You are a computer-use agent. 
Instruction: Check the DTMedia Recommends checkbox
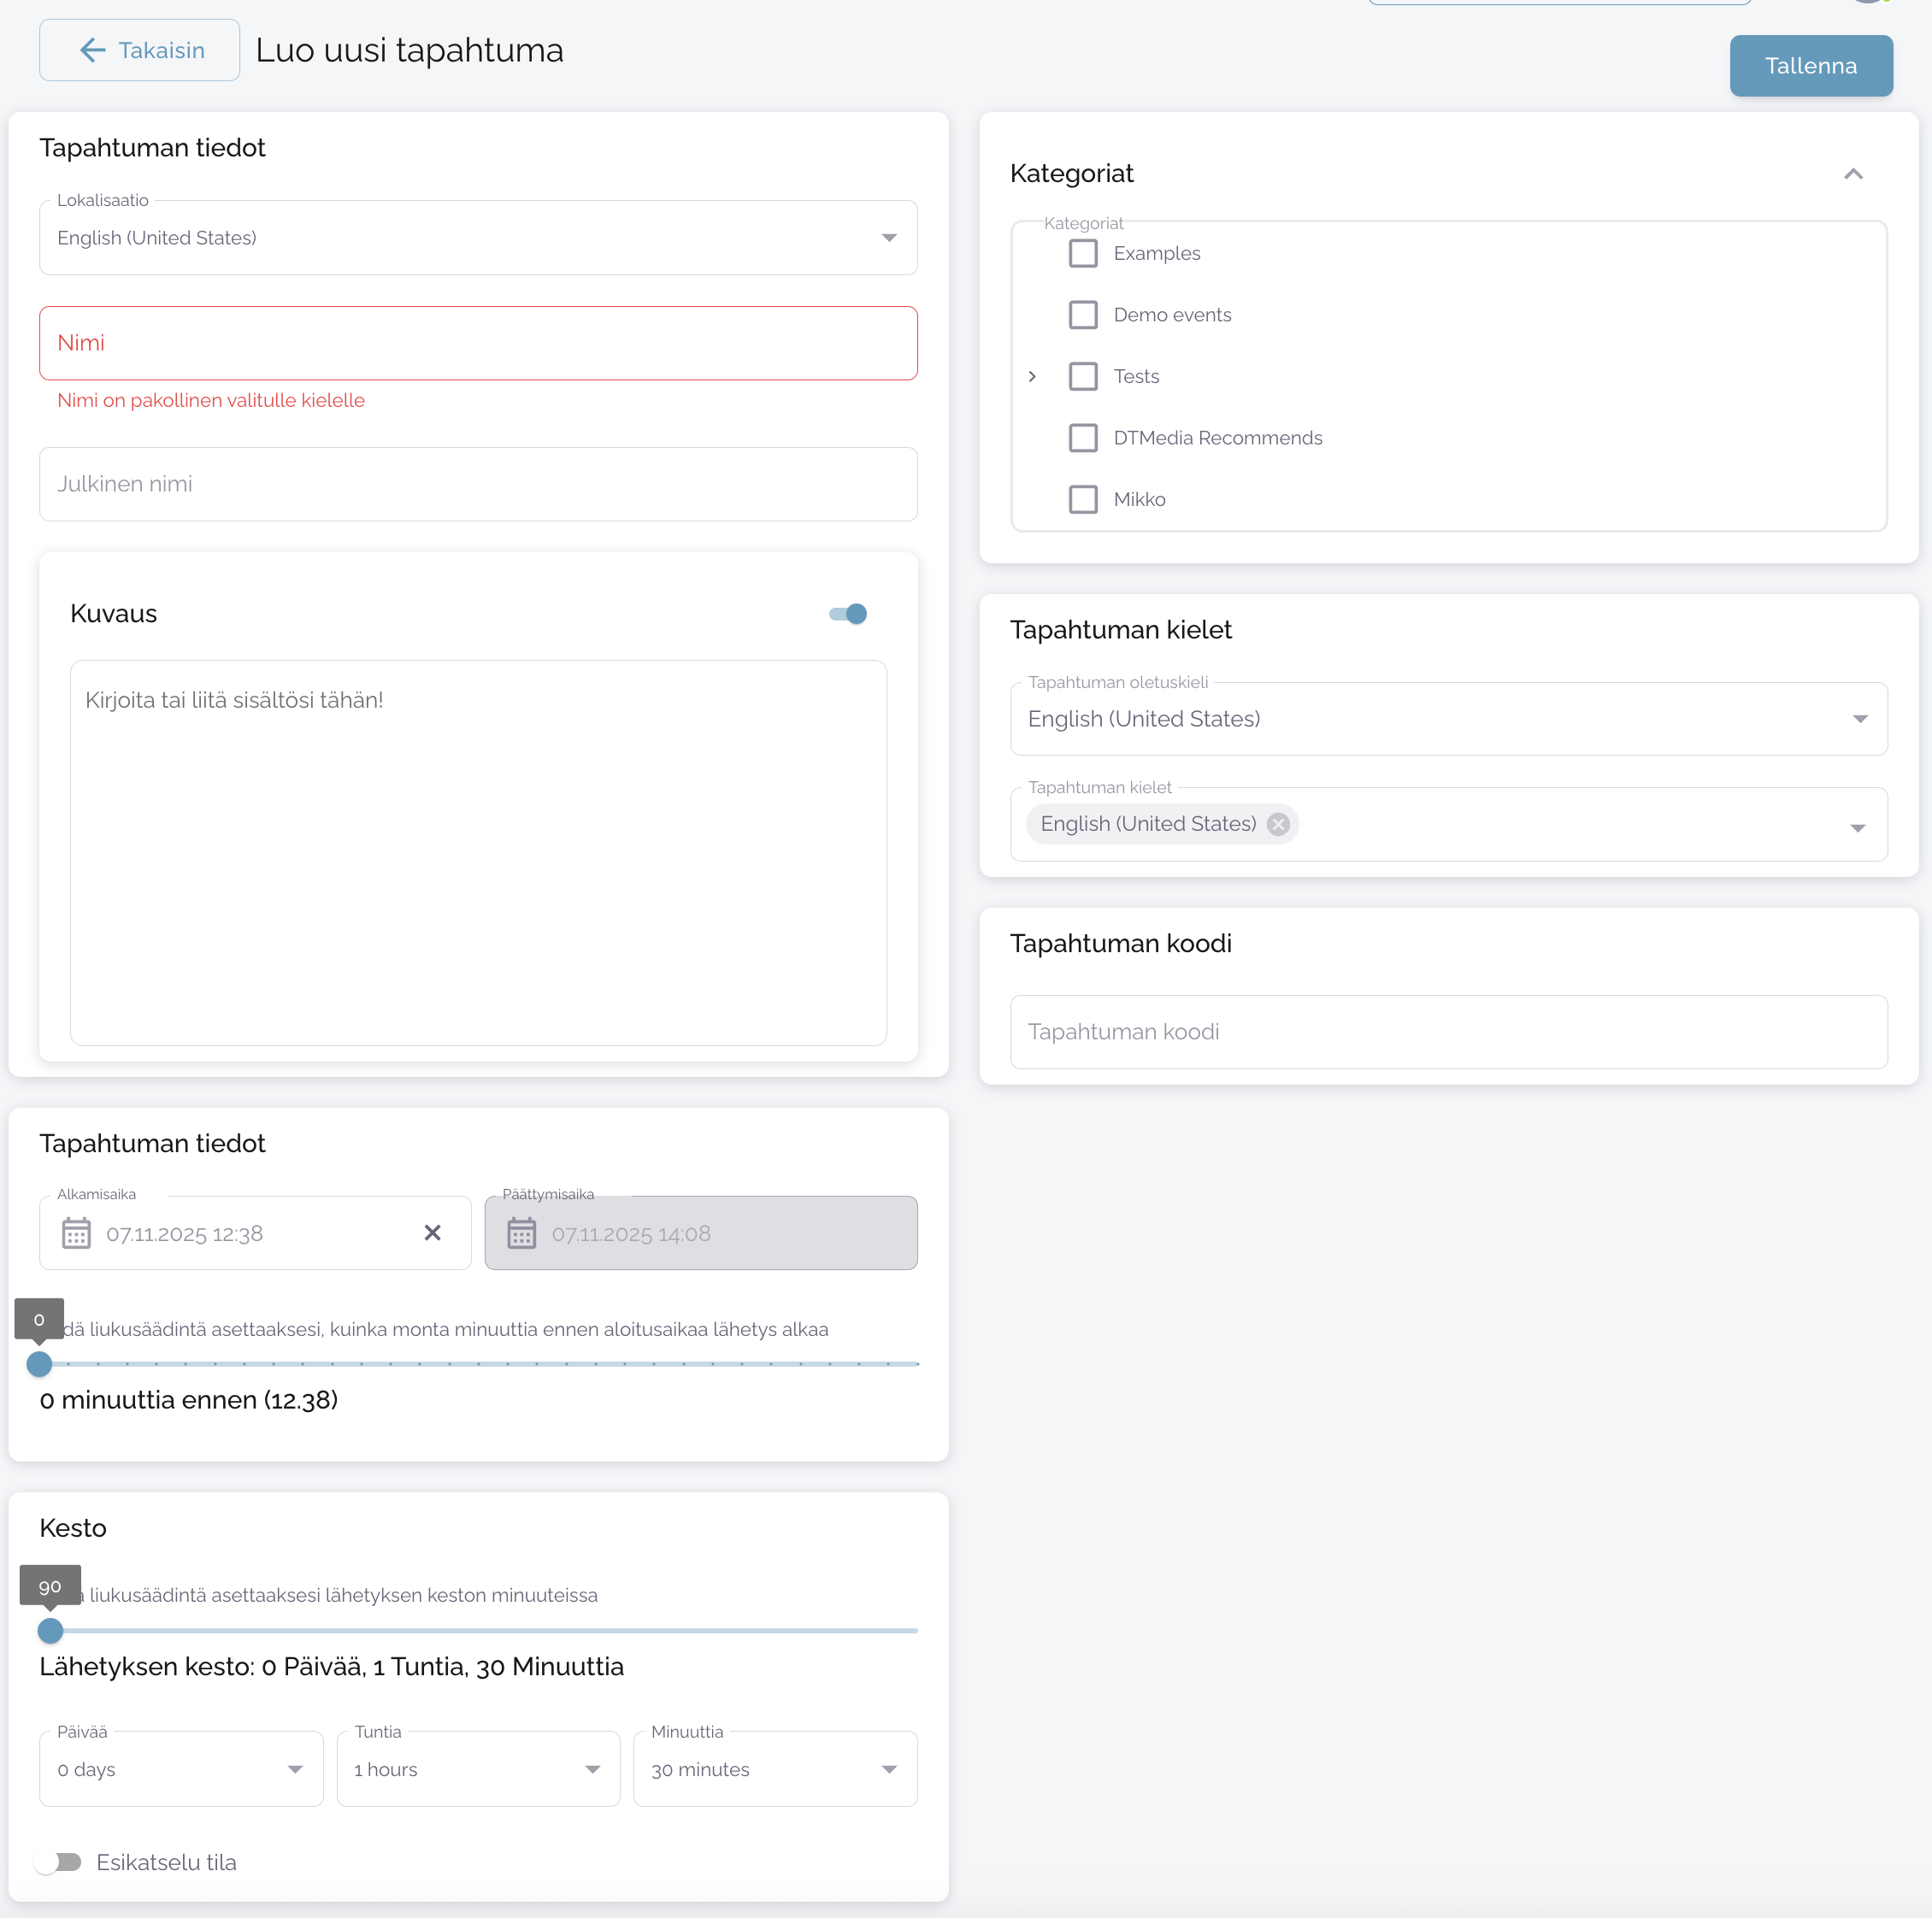click(x=1082, y=438)
